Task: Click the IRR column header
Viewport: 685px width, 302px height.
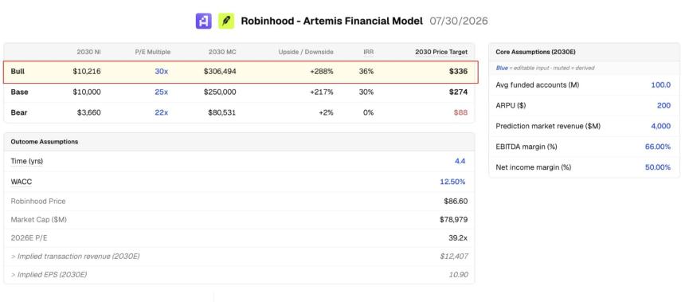Action: coord(368,52)
